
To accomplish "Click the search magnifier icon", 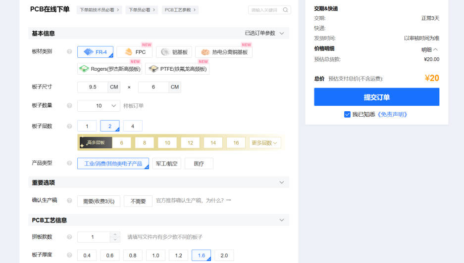I will (285, 10).
